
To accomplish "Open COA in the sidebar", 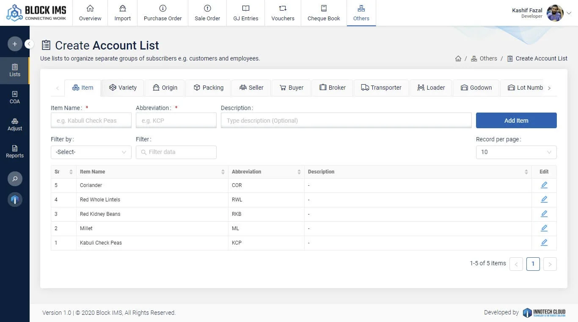I will click(14, 97).
